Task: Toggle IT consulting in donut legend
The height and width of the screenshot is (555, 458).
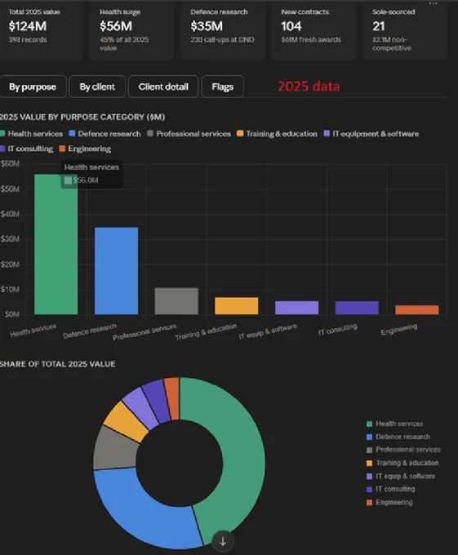Action: tap(391, 489)
